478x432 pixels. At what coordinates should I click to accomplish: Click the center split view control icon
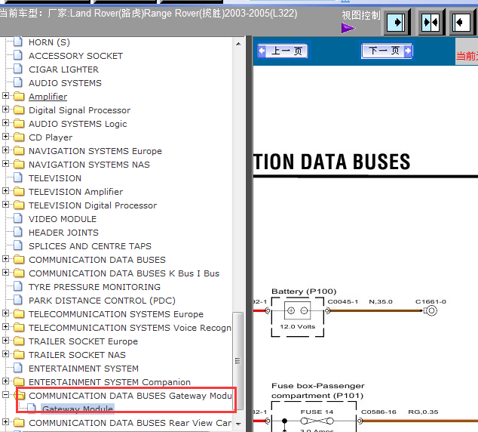(431, 23)
